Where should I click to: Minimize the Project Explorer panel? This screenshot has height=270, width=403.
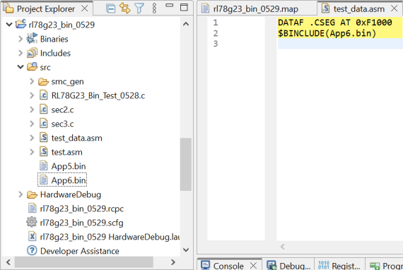point(170,5)
